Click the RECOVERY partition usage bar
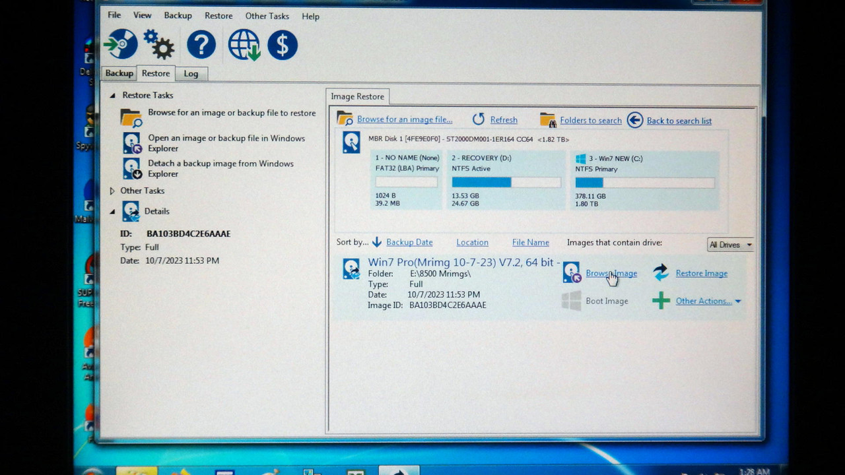The width and height of the screenshot is (845, 475). coord(506,182)
